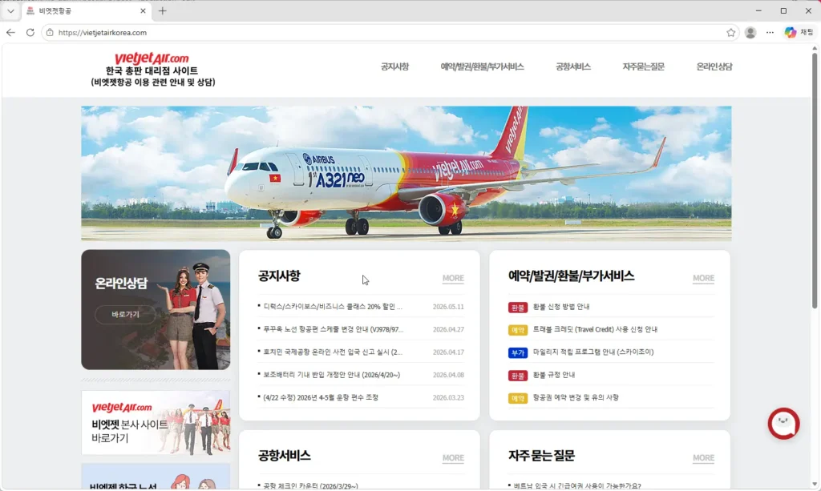821x491 pixels.
Task: Open 환불 신청 방법 안내 link
Action: pyautogui.click(x=560, y=307)
